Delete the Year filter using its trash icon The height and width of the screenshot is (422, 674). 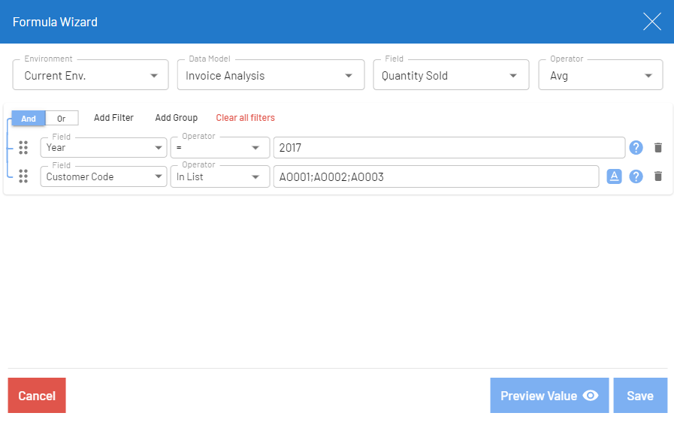coord(658,148)
